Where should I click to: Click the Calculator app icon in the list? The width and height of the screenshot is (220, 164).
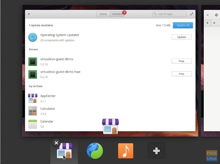(33, 111)
